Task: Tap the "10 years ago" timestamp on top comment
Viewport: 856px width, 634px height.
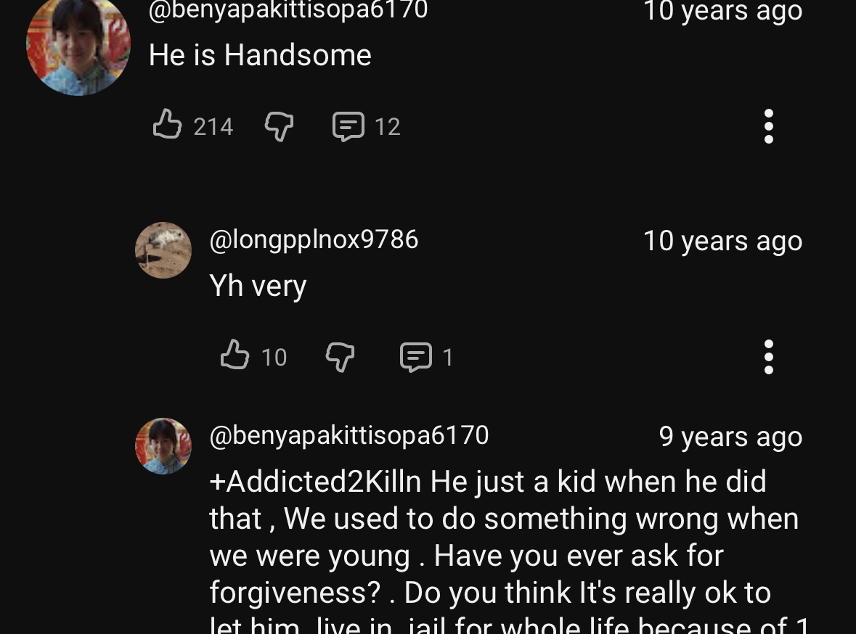Action: [x=722, y=12]
